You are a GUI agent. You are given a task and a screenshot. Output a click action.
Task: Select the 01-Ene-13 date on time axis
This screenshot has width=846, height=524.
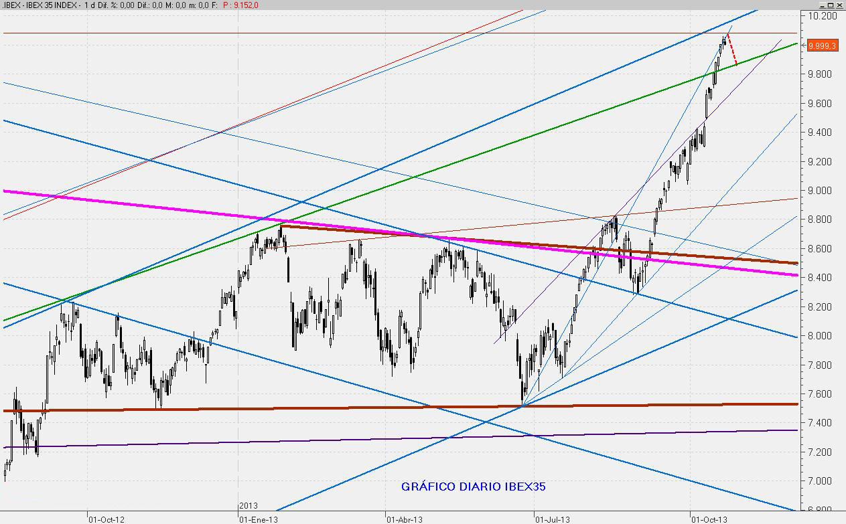coord(258,519)
